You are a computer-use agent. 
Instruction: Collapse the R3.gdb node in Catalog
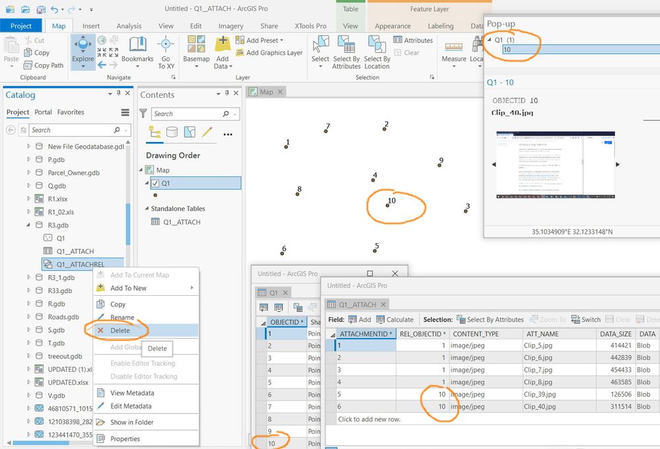(x=28, y=224)
